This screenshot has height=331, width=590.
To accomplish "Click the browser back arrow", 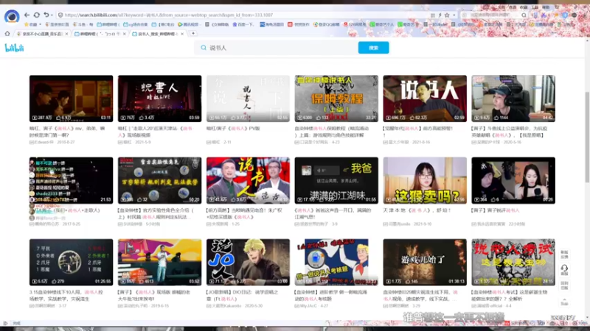I will 27,15.
